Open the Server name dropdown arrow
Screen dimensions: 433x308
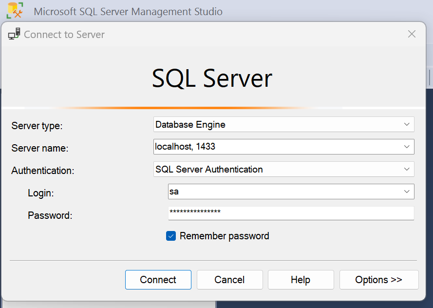(x=407, y=147)
